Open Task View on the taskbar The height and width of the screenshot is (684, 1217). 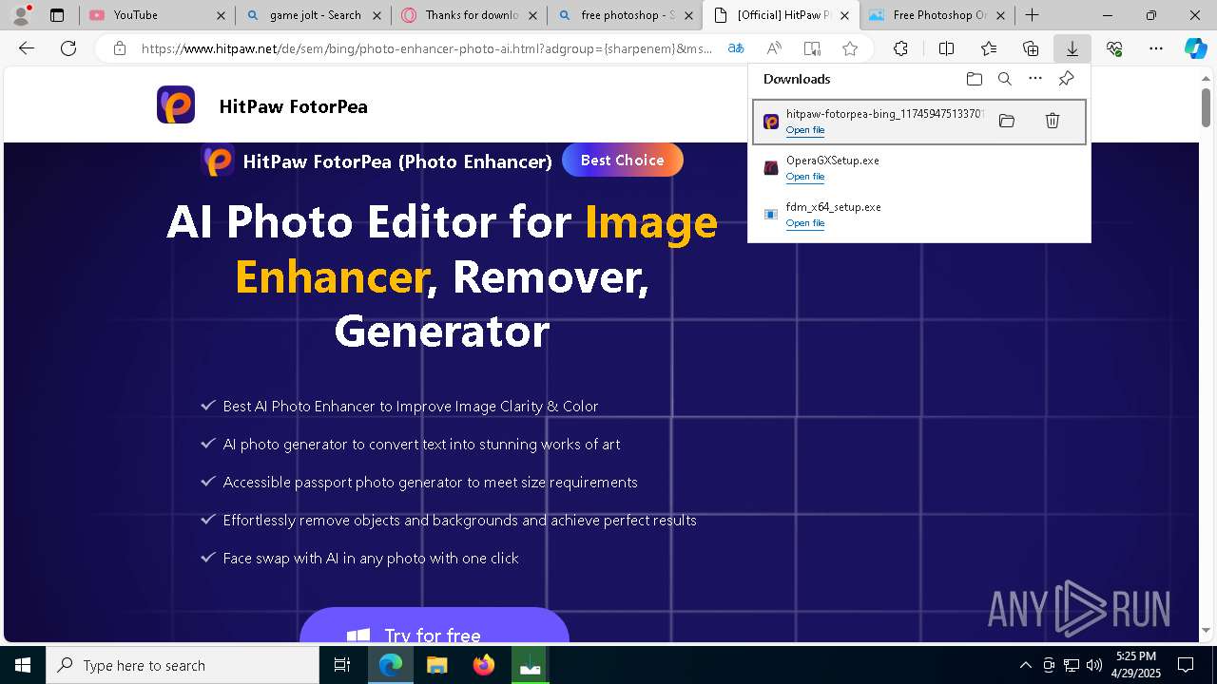[343, 665]
